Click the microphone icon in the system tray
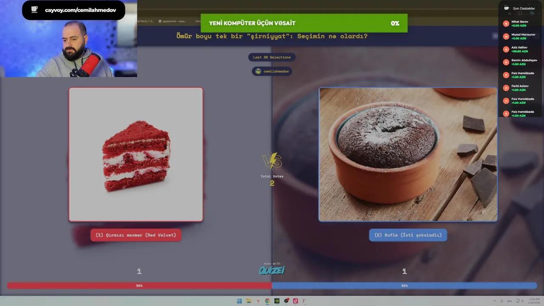 pyautogui.click(x=502, y=301)
